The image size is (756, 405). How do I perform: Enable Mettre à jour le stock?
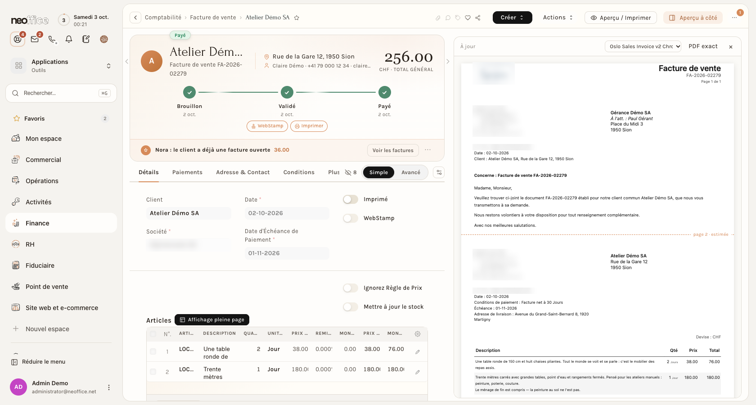point(351,307)
